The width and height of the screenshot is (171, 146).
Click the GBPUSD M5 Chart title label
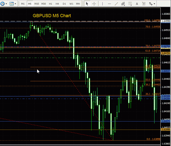[x=52, y=16]
